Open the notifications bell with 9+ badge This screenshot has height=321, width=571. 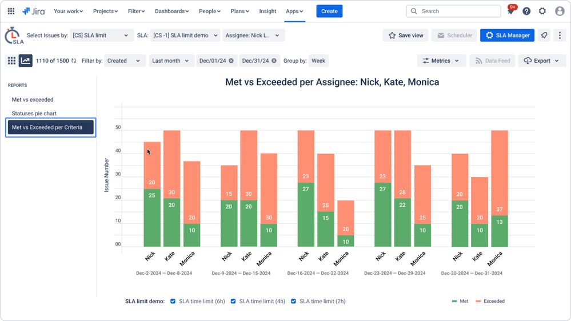pyautogui.click(x=511, y=10)
